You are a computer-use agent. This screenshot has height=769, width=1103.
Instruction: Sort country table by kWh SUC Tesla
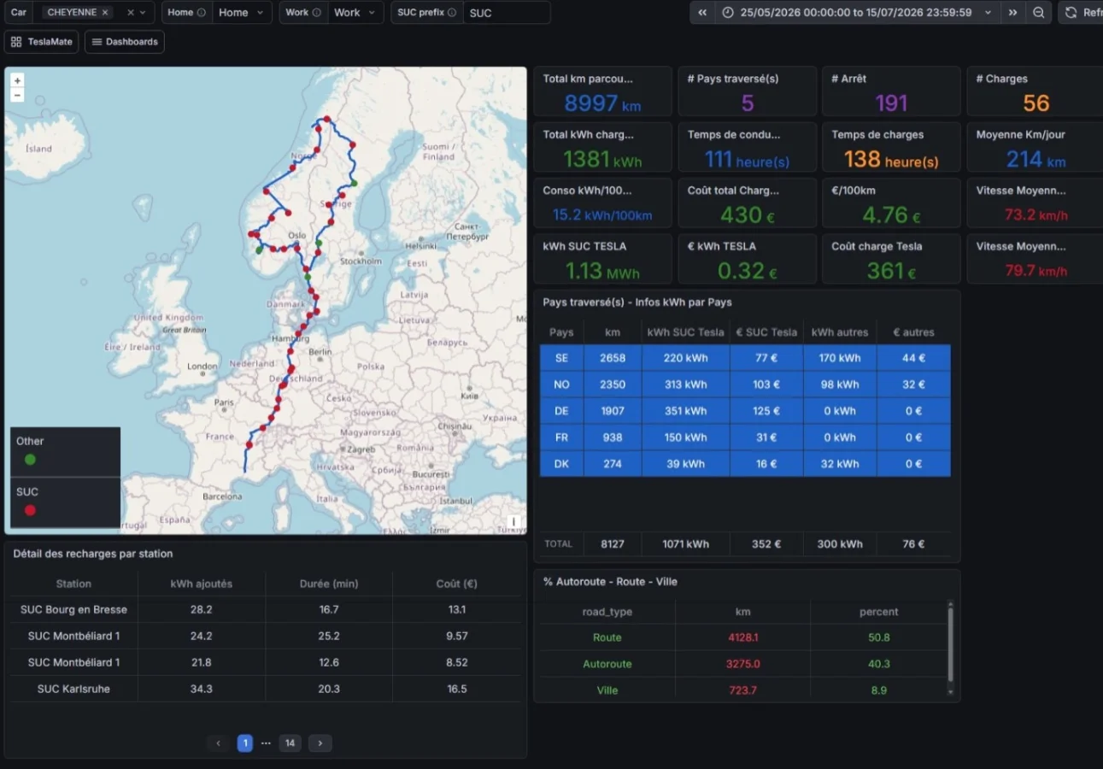[x=685, y=332]
